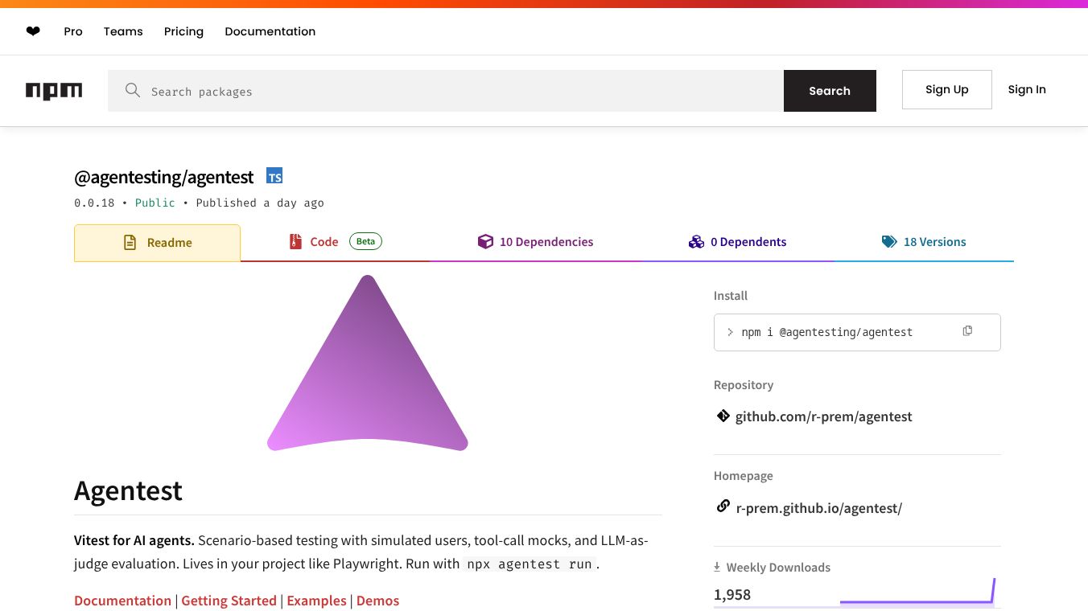Viewport: 1088px width, 611px height.
Task: Click the git repository icon
Action: click(723, 416)
